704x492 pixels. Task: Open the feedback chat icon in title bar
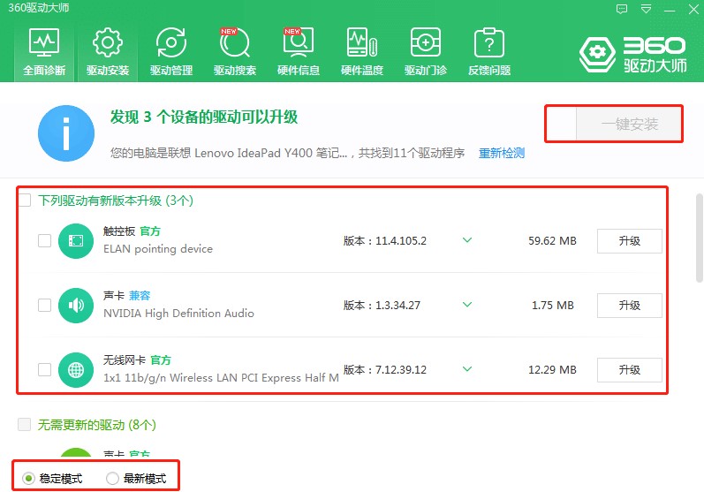tap(622, 9)
